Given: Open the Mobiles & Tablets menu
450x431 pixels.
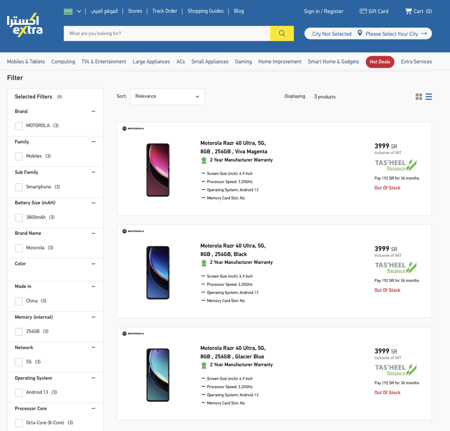Looking at the screenshot, I should 26,62.
